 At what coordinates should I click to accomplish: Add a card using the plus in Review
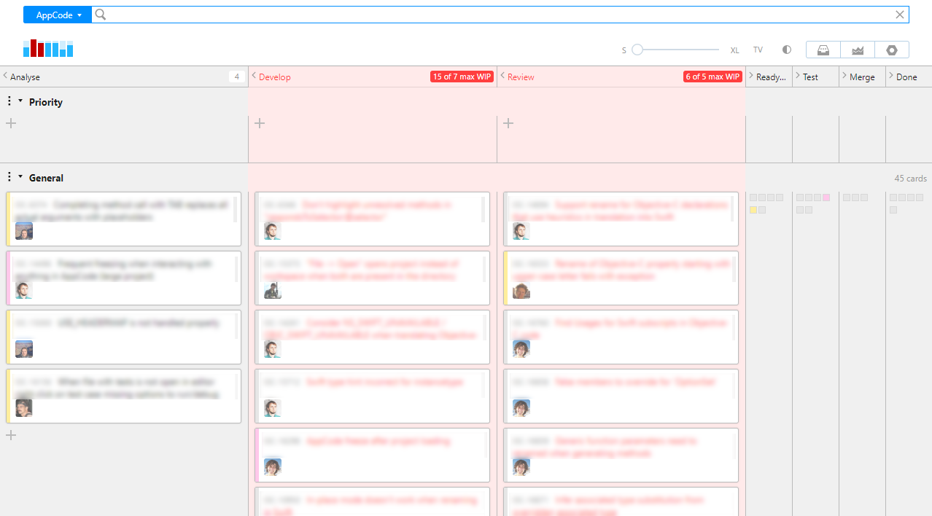[x=508, y=123]
